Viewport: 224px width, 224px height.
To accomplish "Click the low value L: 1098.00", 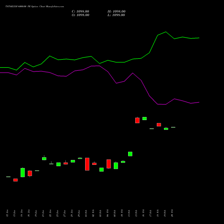I will [x=116, y=15].
